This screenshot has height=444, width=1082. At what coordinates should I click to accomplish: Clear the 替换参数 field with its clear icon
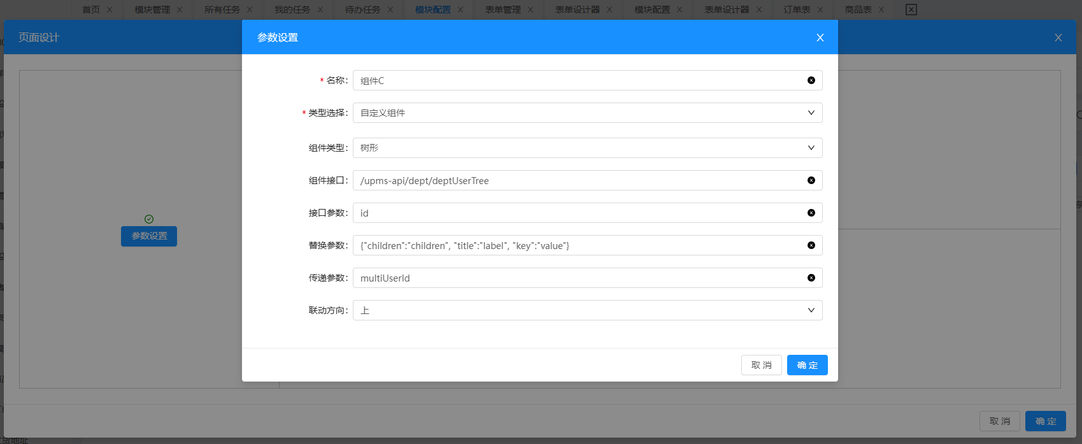coord(811,245)
